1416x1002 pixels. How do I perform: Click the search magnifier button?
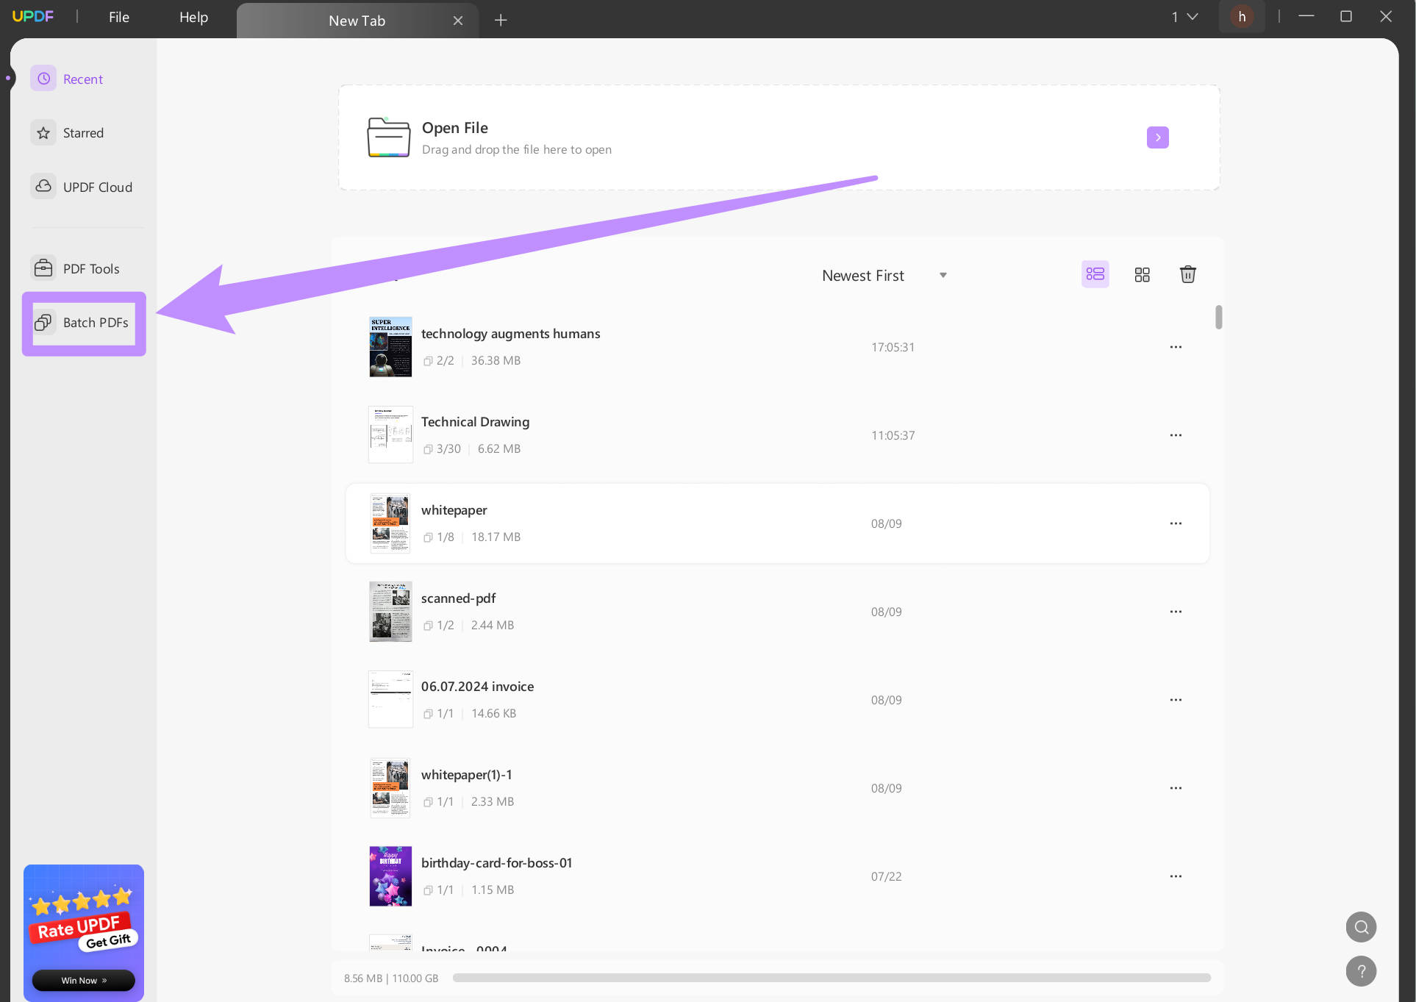(x=1361, y=927)
